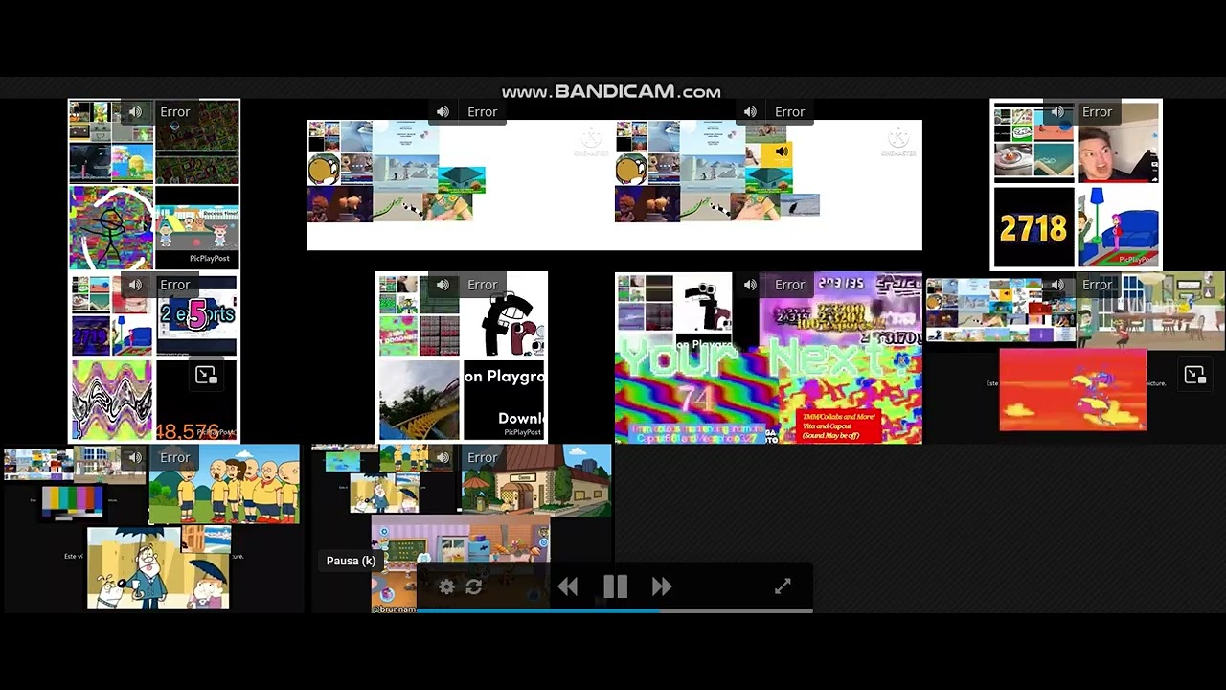The image size is (1226, 690).
Task: Select the umbrella man cartoon thumbnail
Action: [x=159, y=567]
